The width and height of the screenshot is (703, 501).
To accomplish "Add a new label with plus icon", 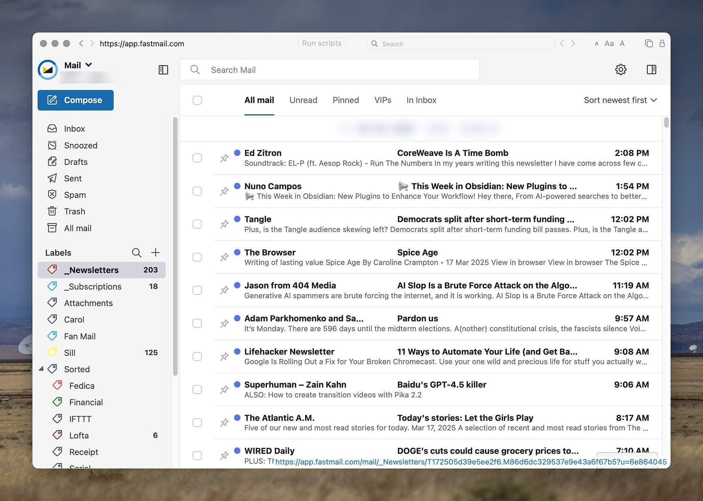I will point(155,253).
